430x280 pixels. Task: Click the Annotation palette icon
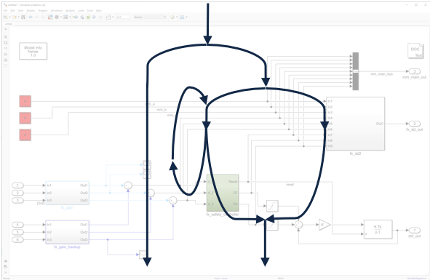(6, 54)
